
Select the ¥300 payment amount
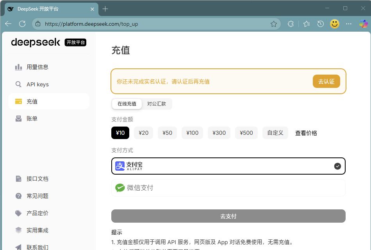click(219, 133)
